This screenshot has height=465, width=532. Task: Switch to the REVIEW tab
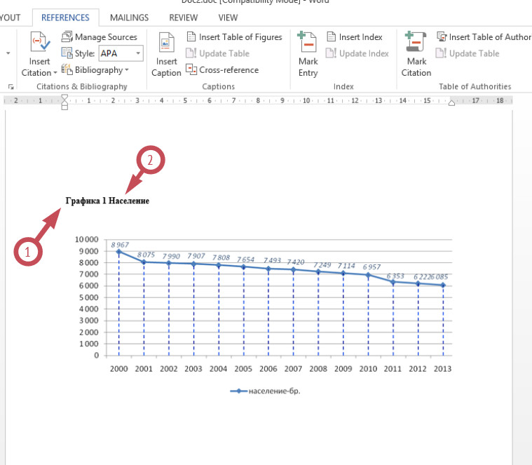coord(183,18)
